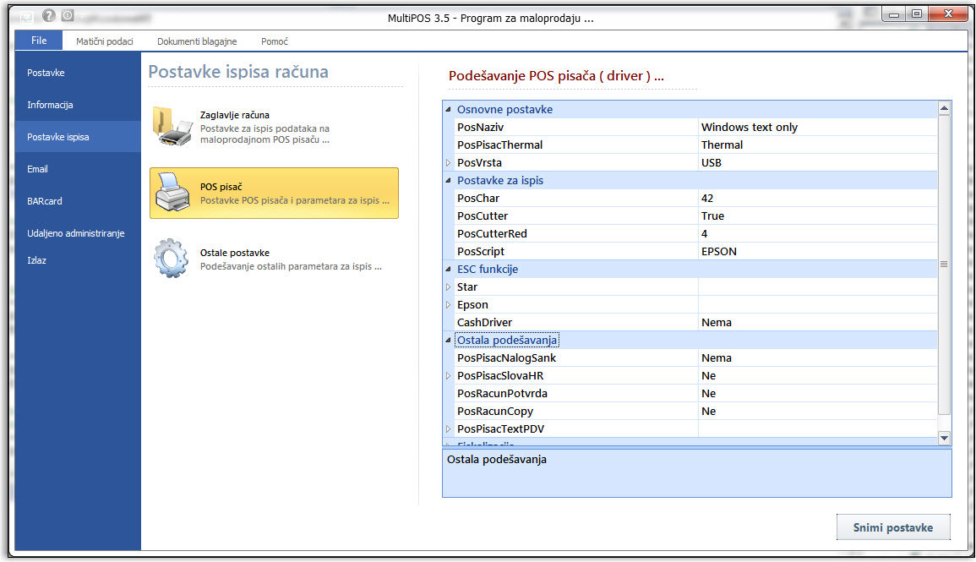This screenshot has height=562, width=976.
Task: Collapse the Postavke za ispis category
Action: click(448, 181)
